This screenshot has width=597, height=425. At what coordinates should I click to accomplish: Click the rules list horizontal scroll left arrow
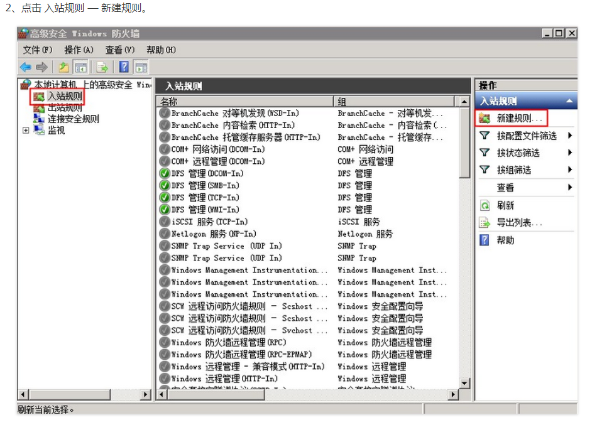click(162, 395)
